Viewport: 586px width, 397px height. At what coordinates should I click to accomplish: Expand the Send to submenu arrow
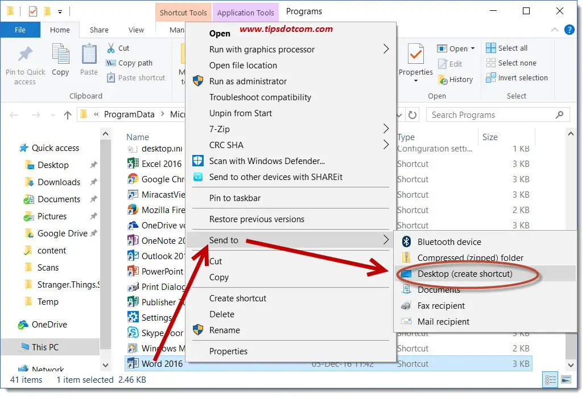point(386,240)
